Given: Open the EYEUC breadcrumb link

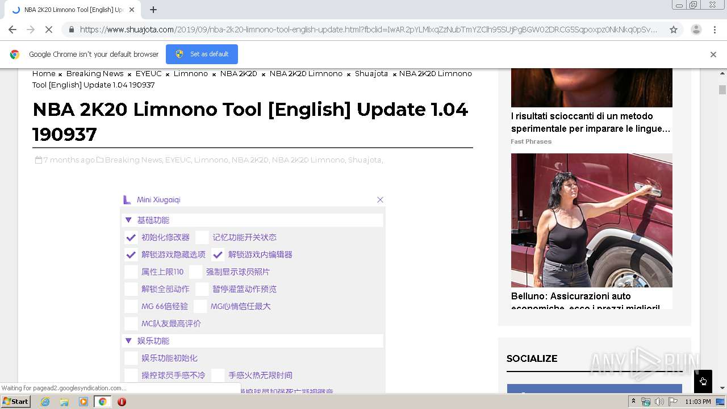Looking at the screenshot, I should (148, 73).
